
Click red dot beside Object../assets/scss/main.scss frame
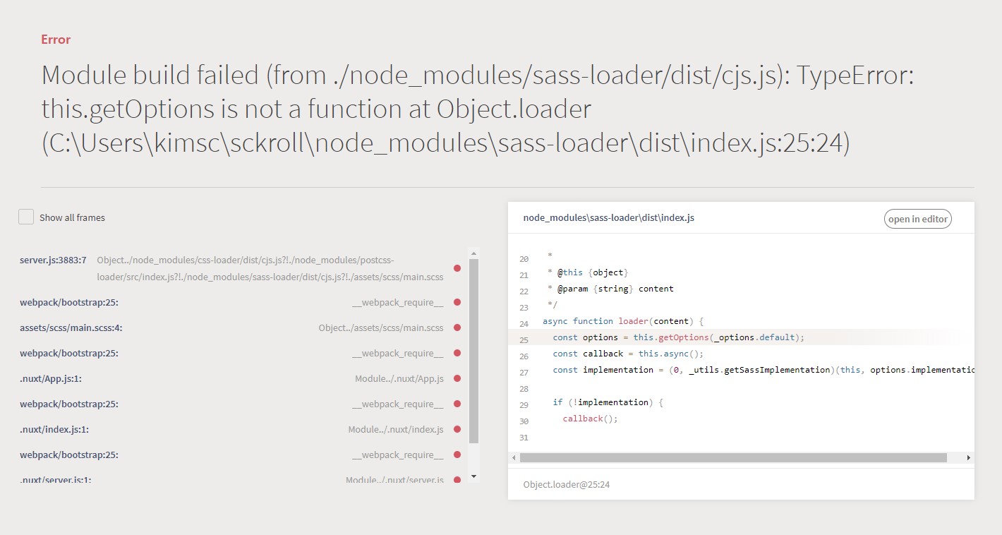pyautogui.click(x=457, y=327)
